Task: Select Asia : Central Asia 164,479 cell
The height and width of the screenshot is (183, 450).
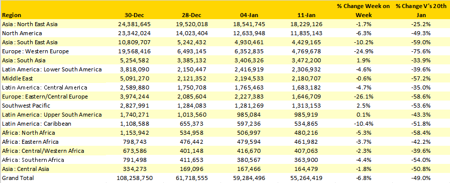Action: coord(306,169)
